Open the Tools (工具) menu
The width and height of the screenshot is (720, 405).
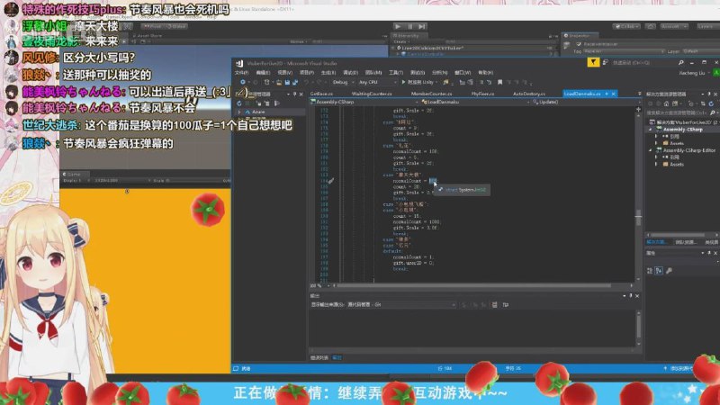396,73
